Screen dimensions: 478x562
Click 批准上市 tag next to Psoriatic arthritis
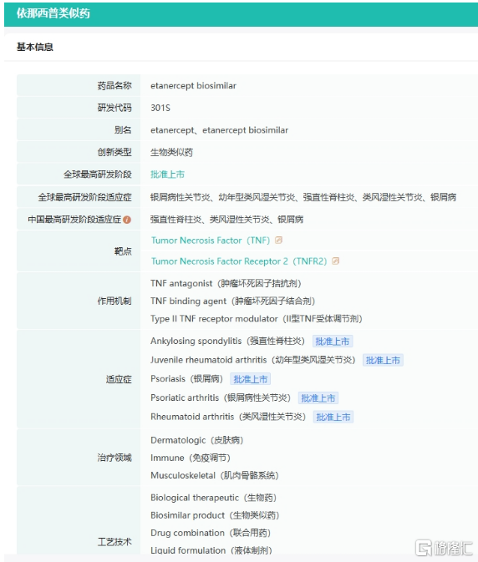(x=318, y=398)
